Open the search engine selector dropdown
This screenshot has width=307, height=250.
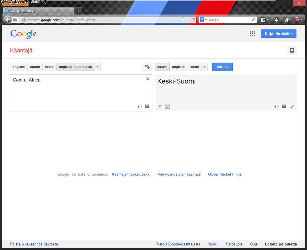[203, 20]
